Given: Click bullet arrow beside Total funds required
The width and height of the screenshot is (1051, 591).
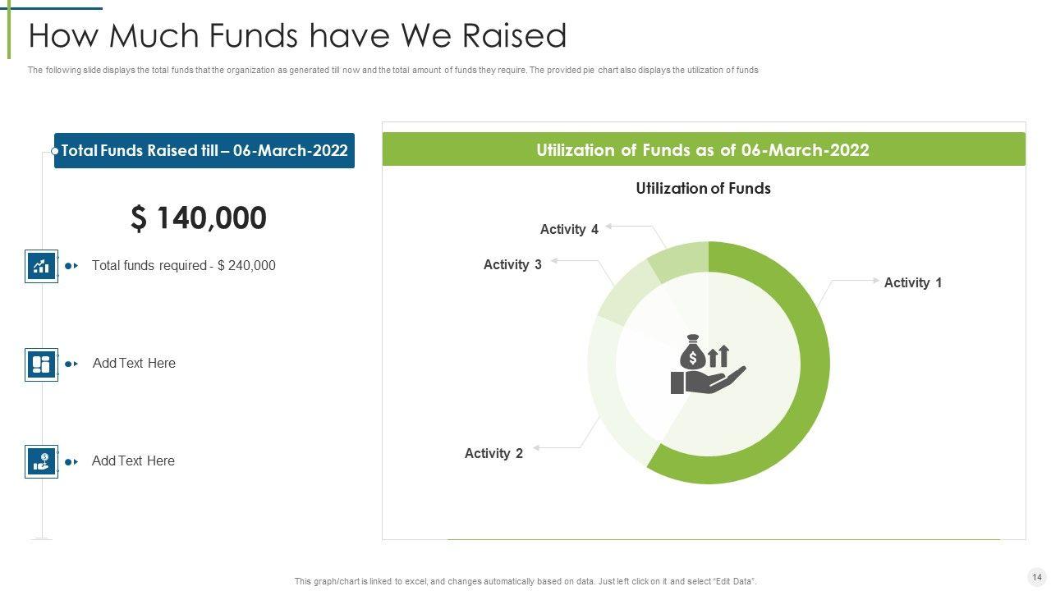Looking at the screenshot, I should pyautogui.click(x=71, y=266).
